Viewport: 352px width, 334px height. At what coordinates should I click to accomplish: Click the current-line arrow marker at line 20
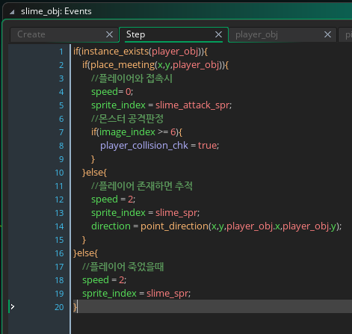coord(13,306)
